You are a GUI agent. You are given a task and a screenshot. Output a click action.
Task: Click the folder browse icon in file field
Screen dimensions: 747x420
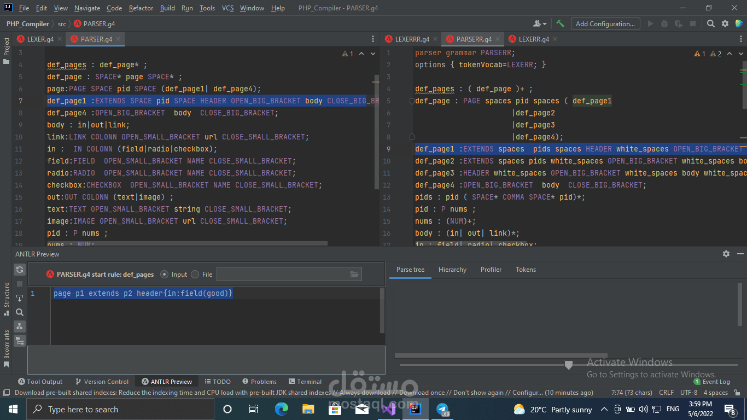(354, 275)
